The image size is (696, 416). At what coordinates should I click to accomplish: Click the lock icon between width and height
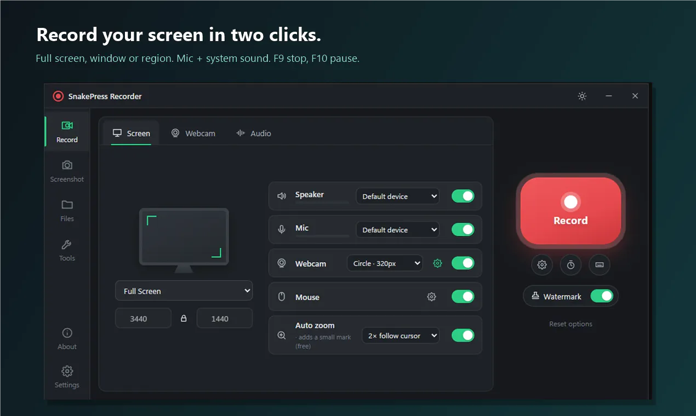click(184, 318)
